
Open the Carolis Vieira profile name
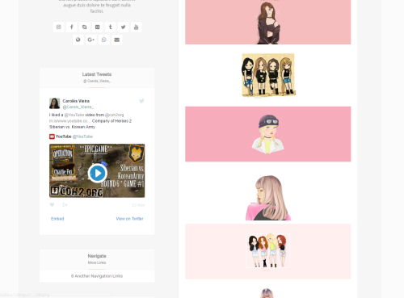(76, 101)
